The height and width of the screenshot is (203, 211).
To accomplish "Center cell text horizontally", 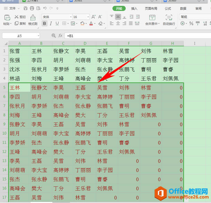I will point(118,24).
